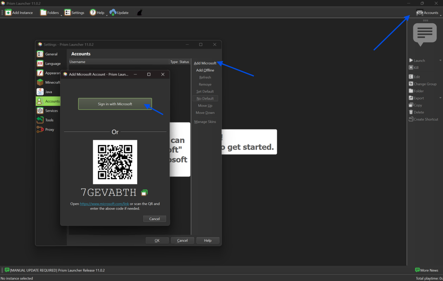Image resolution: width=443 pixels, height=281 pixels.
Task: Open the Help dropdown arrow
Action: [x=107, y=15]
